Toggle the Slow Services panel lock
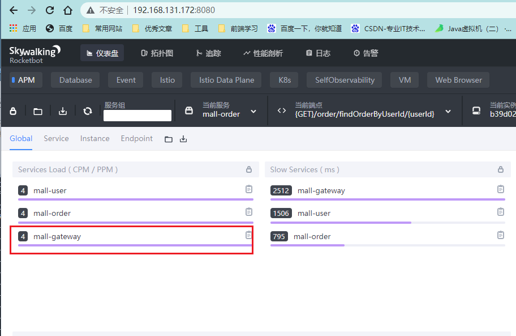This screenshot has height=336, width=516. coord(501,169)
